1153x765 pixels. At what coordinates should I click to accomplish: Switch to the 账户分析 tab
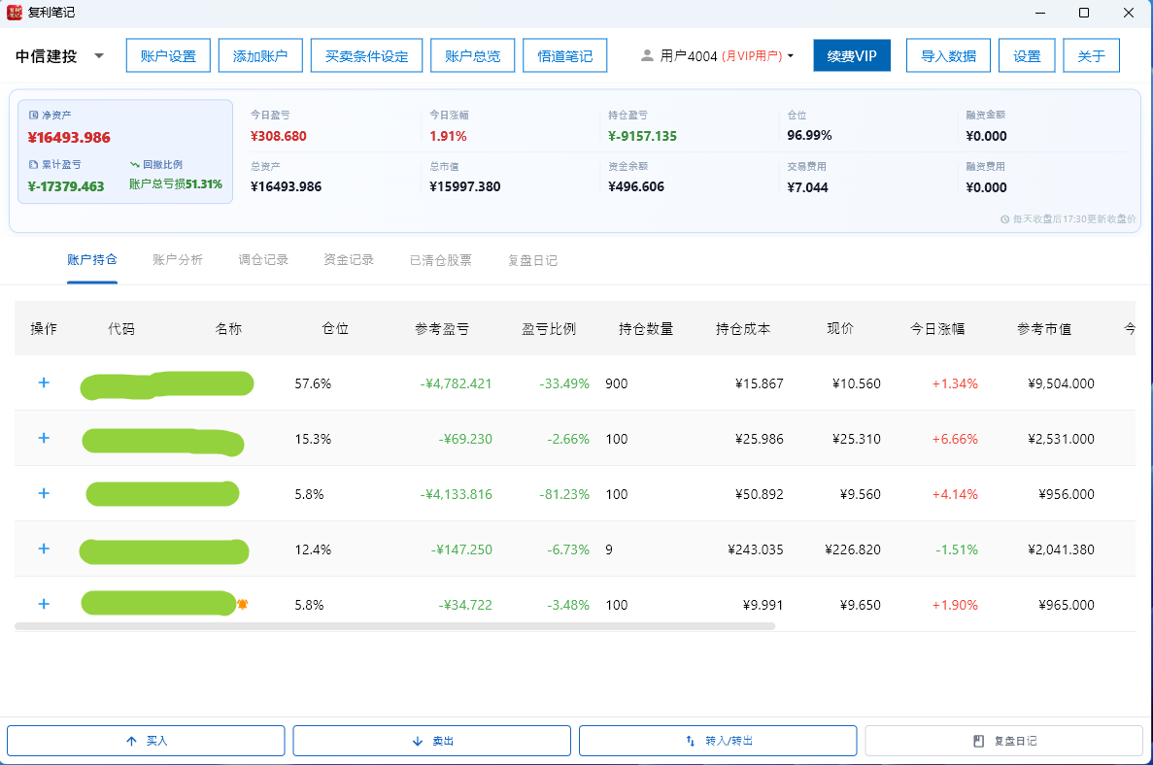coord(177,260)
